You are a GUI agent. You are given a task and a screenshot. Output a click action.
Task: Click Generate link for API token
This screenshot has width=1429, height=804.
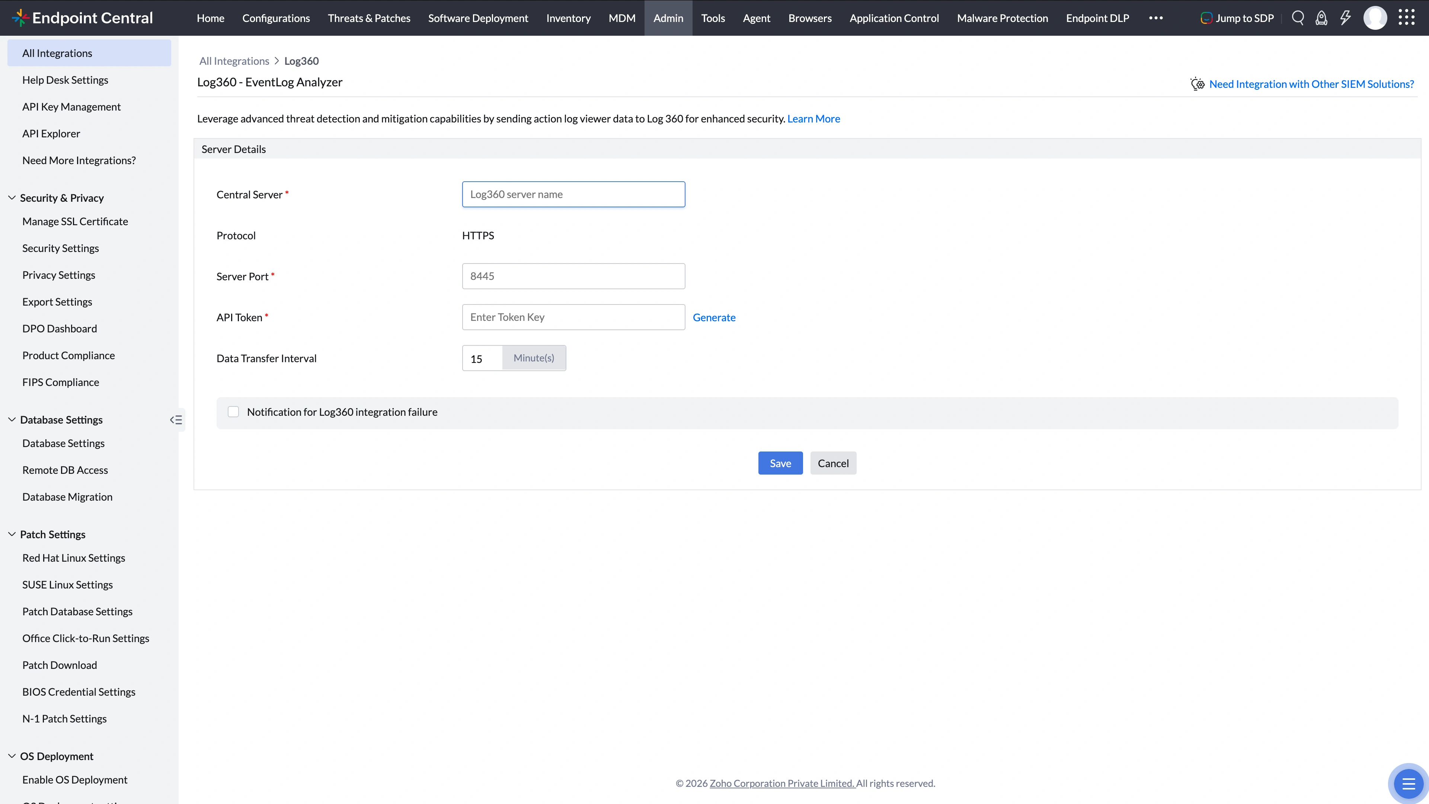point(714,318)
